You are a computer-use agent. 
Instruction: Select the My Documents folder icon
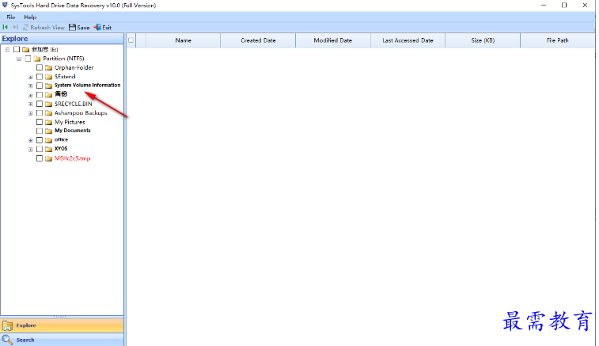coord(48,131)
